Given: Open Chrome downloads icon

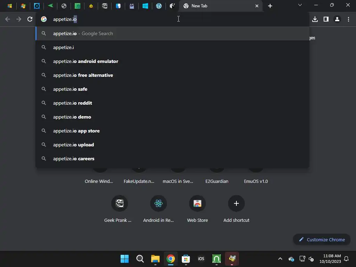Looking at the screenshot, I should [315, 19].
